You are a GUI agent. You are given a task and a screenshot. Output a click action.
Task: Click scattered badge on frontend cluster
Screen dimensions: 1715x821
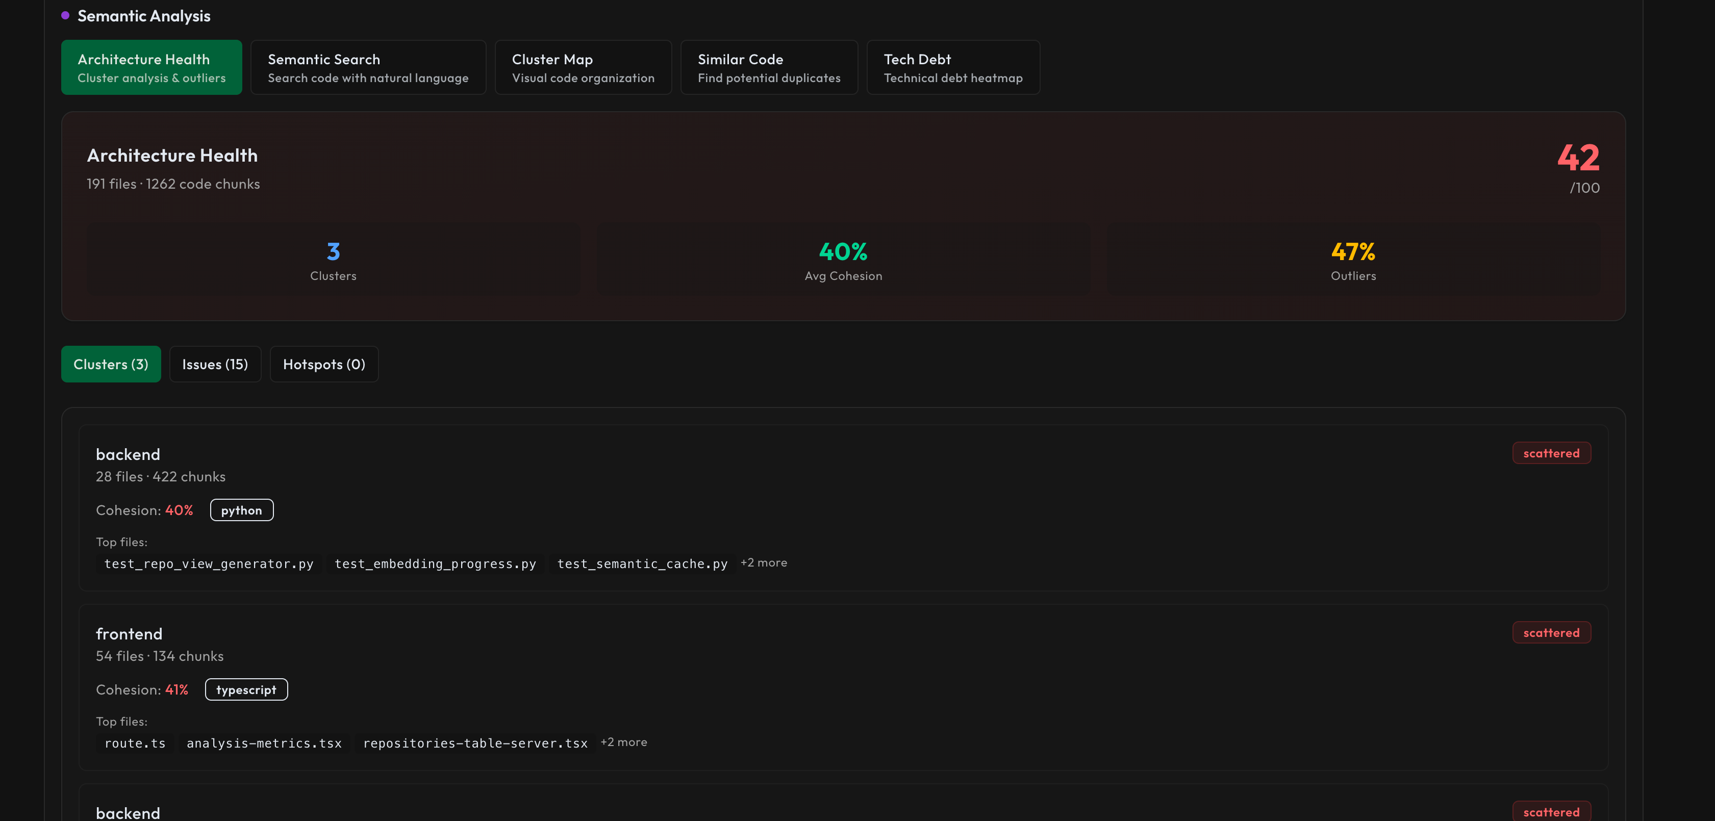click(1551, 633)
